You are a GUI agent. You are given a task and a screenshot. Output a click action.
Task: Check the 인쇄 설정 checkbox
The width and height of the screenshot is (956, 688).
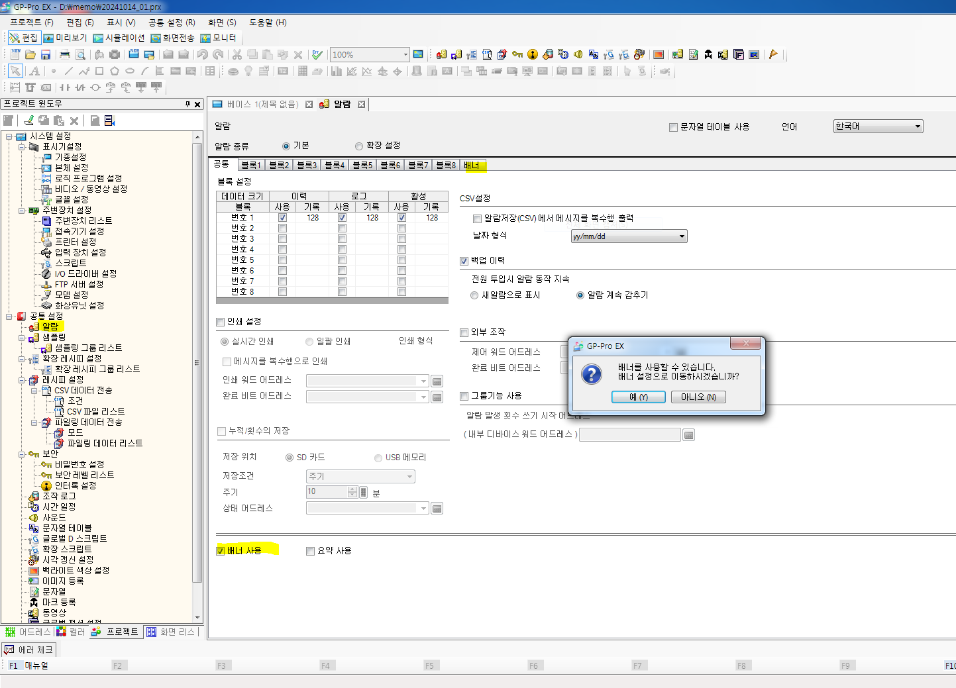click(221, 322)
